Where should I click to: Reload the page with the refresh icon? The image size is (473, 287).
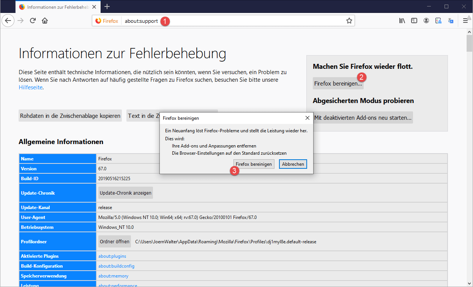pos(33,21)
